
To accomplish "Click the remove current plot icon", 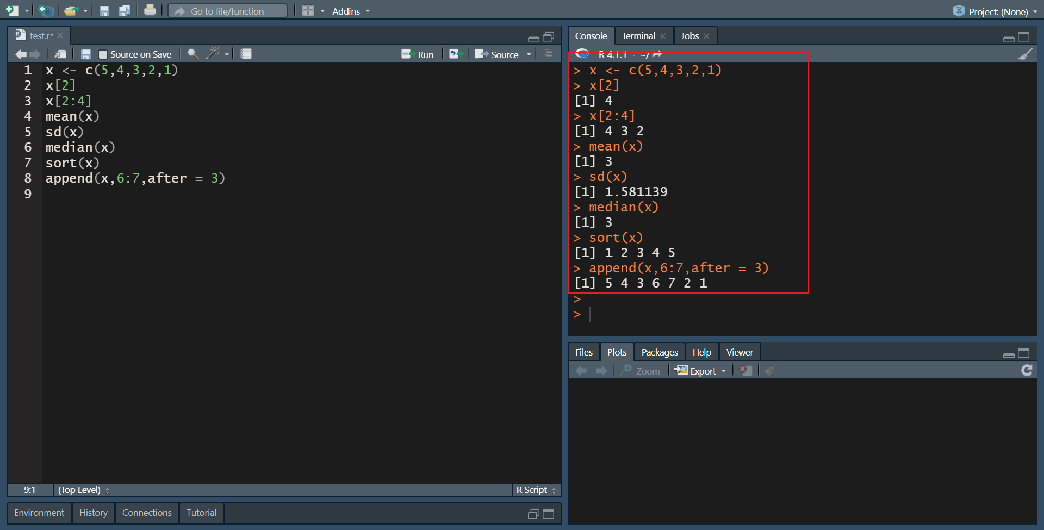I will (745, 370).
